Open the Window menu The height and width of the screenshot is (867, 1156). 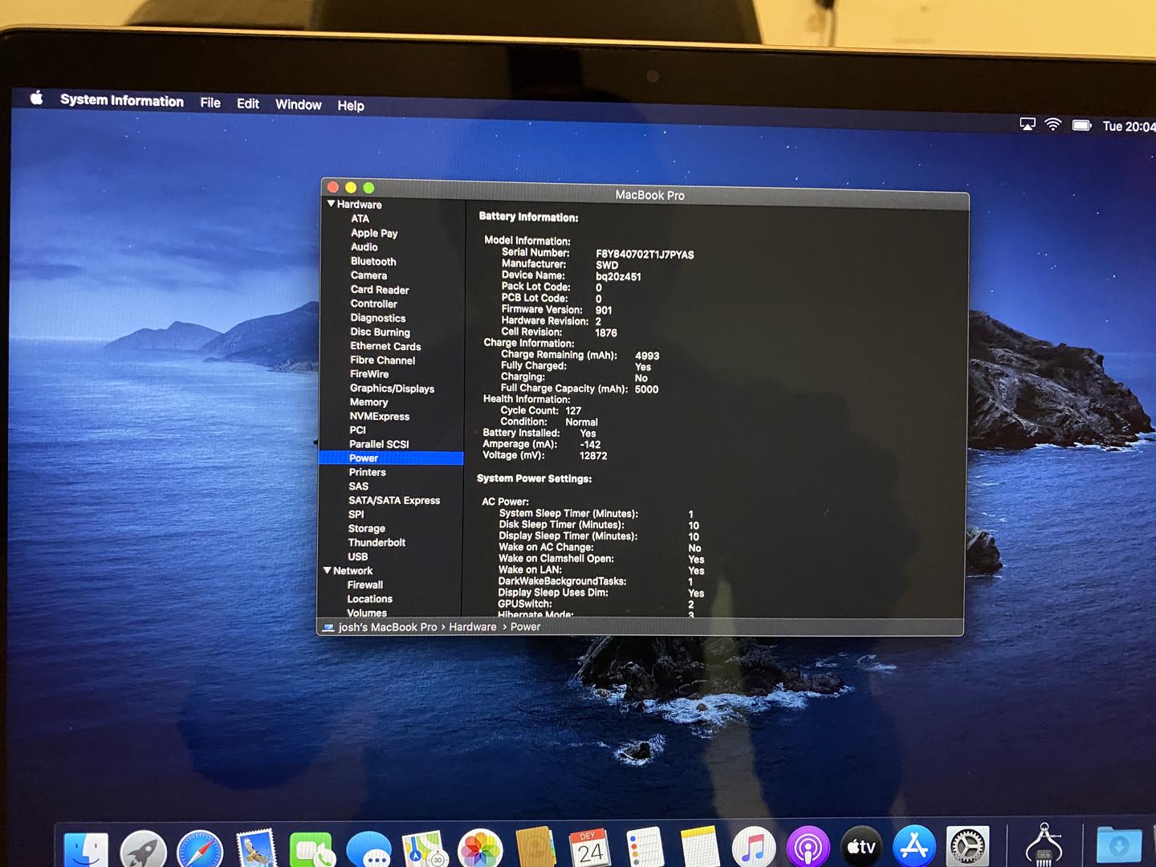pyautogui.click(x=299, y=104)
